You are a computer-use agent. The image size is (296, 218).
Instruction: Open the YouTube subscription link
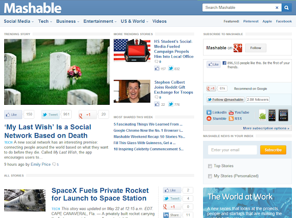click(x=239, y=112)
